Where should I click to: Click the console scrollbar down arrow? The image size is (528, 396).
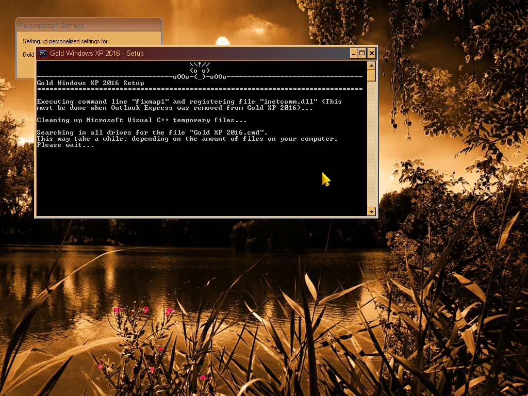click(x=371, y=211)
